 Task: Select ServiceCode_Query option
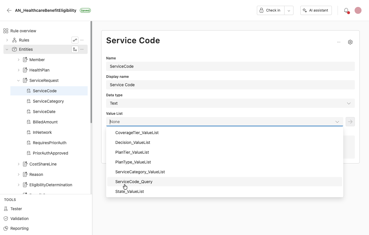pyautogui.click(x=225, y=182)
